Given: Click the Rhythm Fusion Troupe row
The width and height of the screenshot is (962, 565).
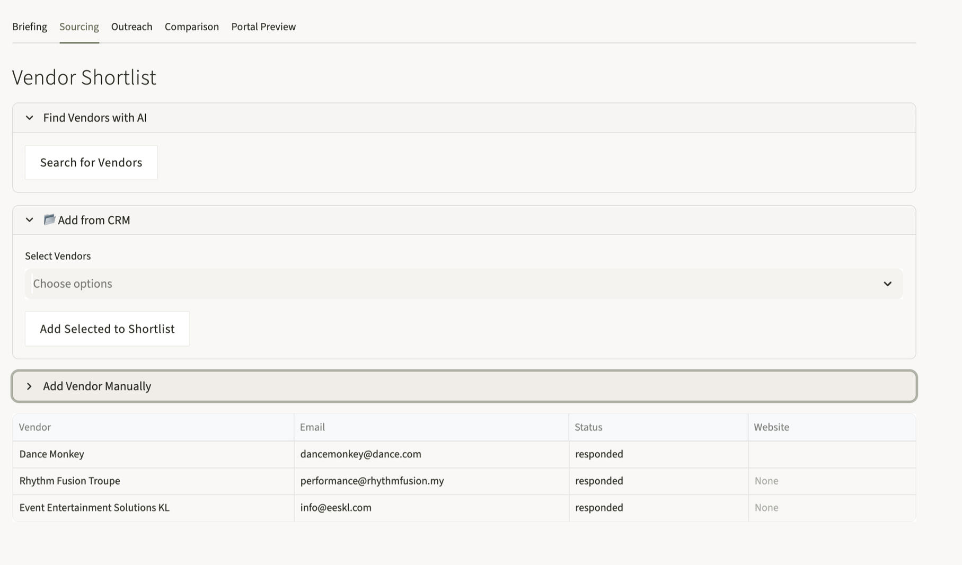Looking at the screenshot, I should coord(69,481).
